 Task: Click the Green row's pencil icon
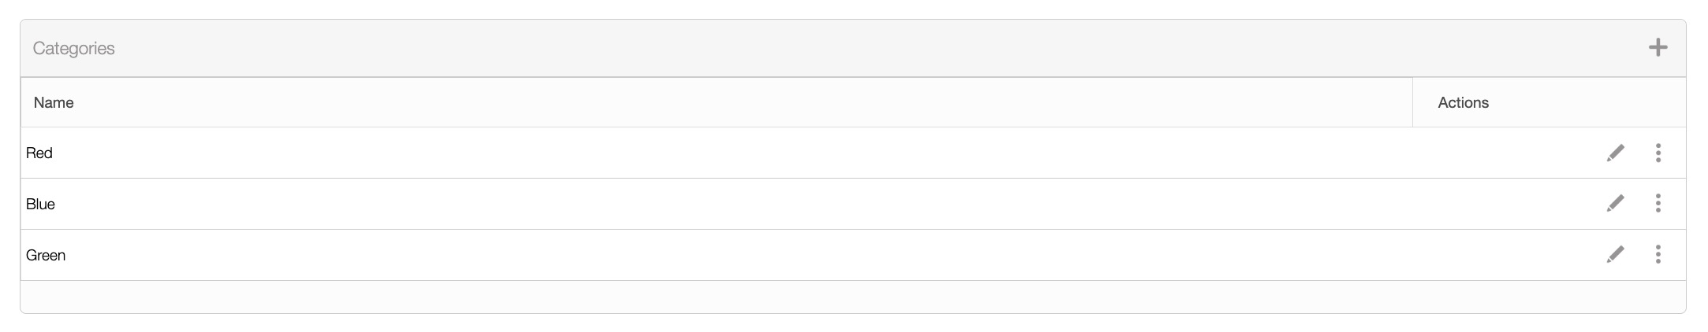click(1615, 255)
